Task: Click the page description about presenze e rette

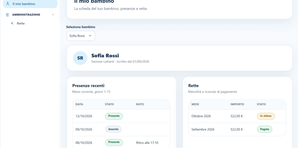Action: (x=111, y=9)
